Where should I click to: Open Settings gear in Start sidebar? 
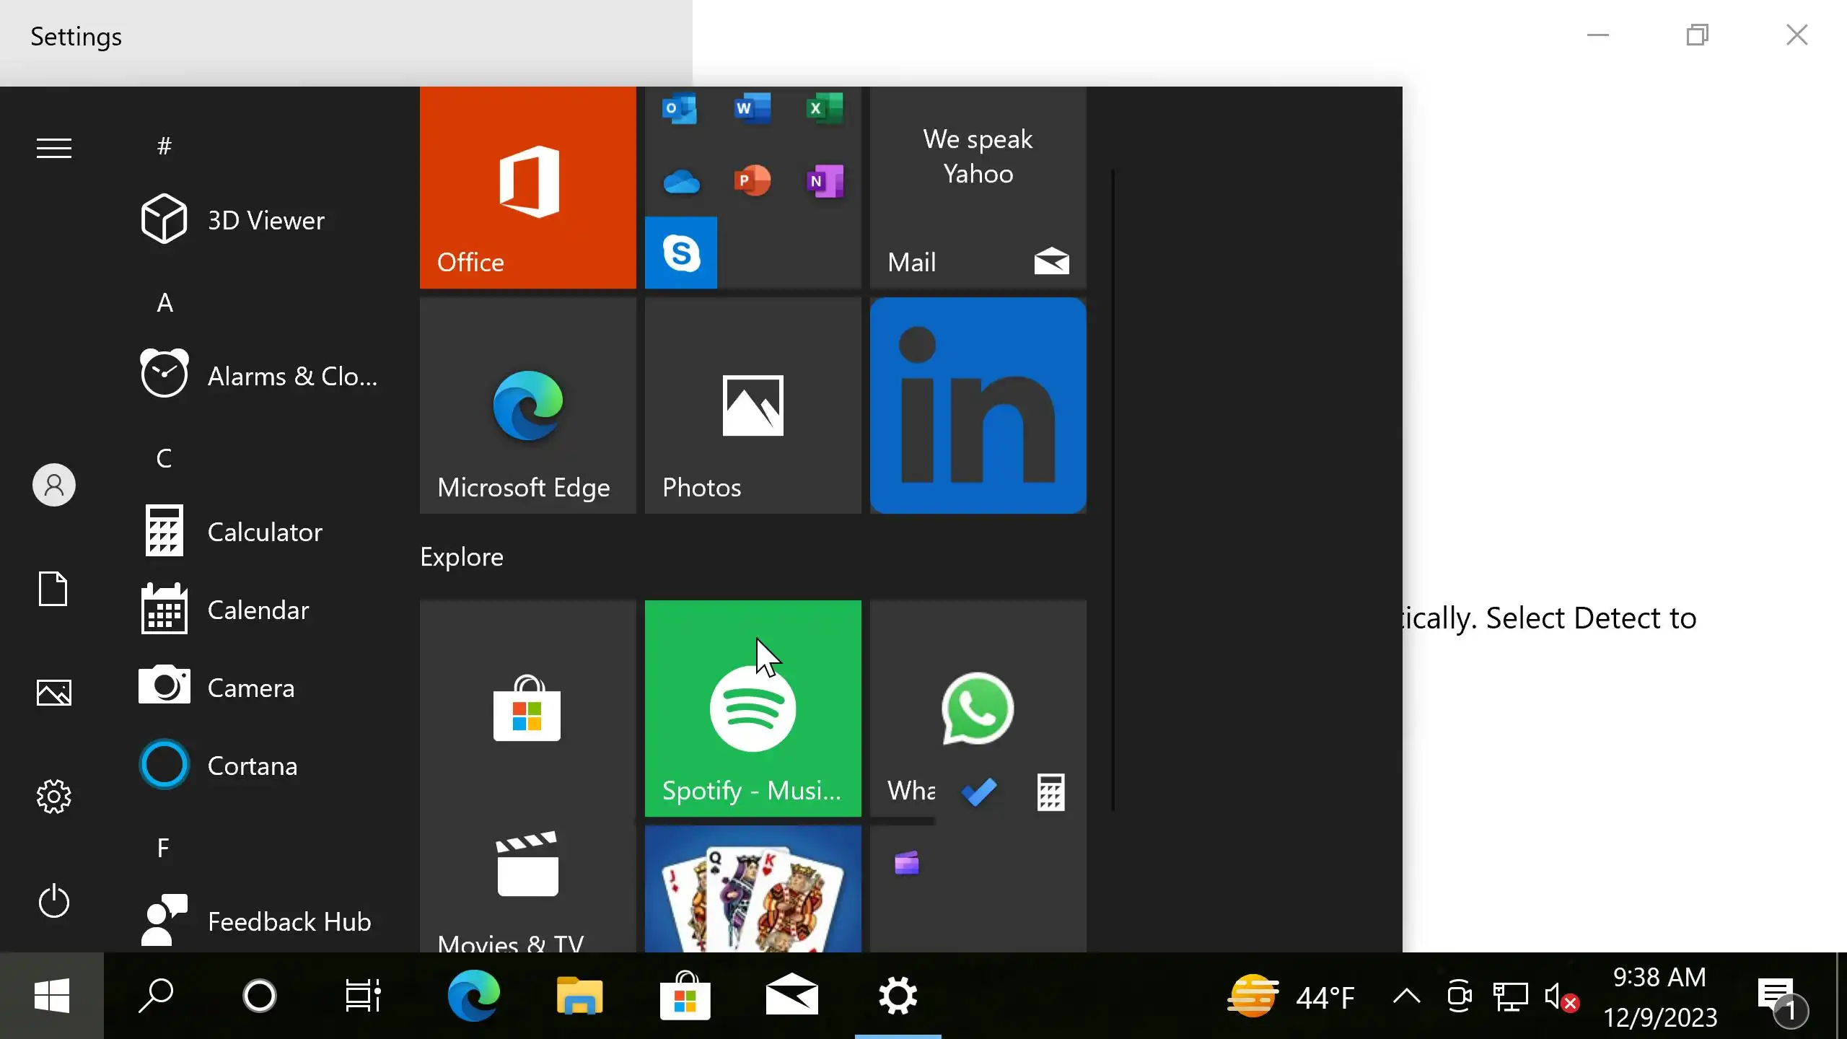[x=54, y=797]
